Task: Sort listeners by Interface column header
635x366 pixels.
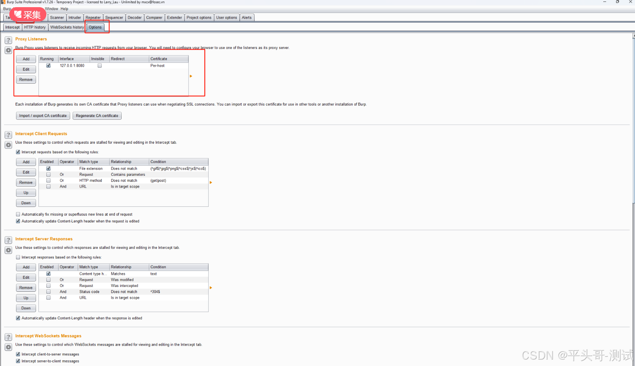Action: (74, 59)
